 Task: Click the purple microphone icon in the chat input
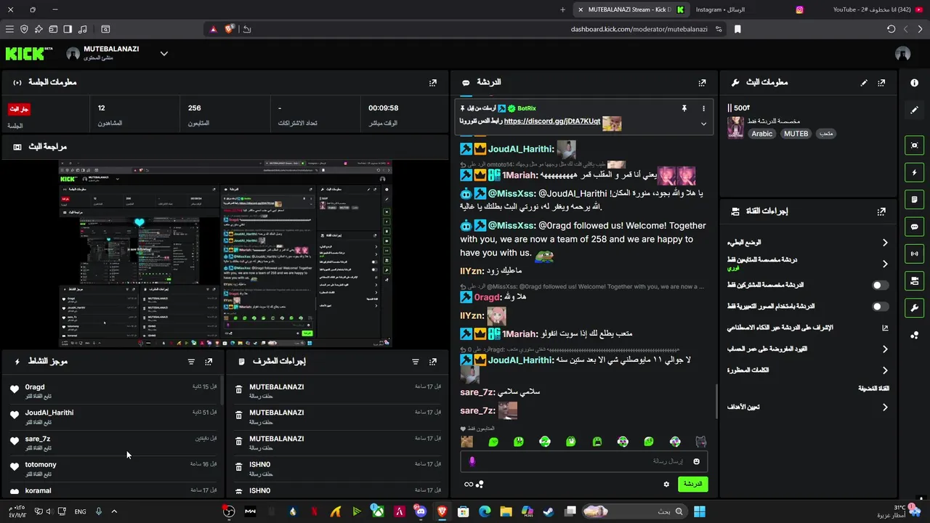pyautogui.click(x=472, y=461)
